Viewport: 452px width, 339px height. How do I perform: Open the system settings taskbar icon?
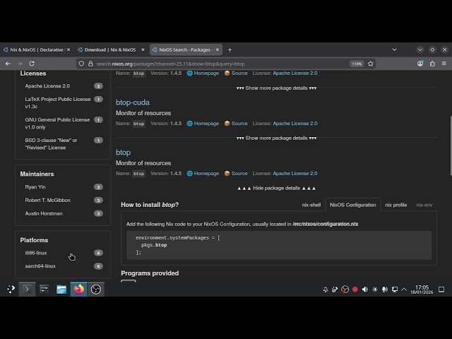pos(44,289)
